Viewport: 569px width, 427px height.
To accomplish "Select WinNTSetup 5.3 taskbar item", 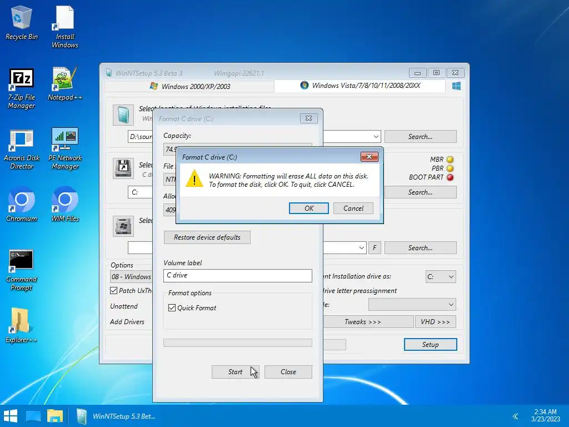I will 116,416.
